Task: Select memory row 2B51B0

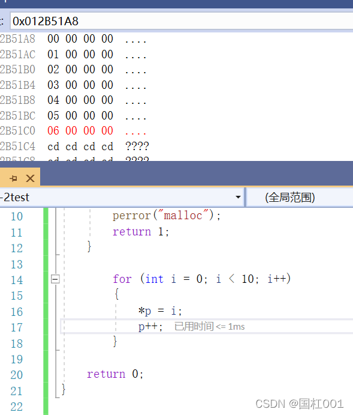Action: pos(74,70)
